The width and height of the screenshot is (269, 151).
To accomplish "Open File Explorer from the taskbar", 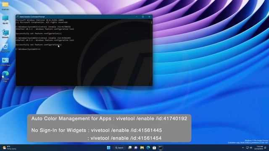I will point(142,148).
